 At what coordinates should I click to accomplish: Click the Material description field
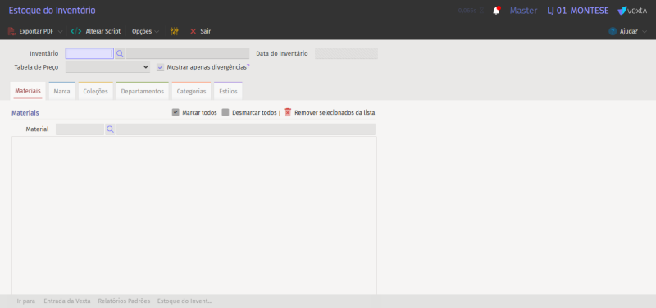point(246,129)
